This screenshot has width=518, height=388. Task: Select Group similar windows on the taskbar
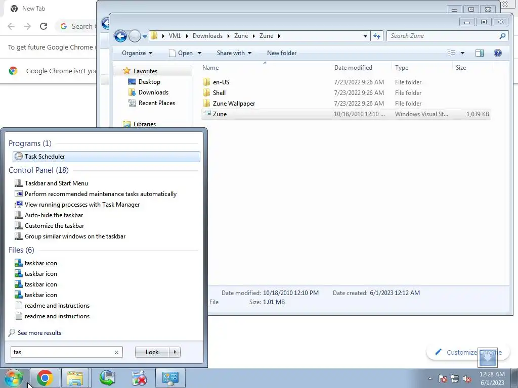point(70,236)
